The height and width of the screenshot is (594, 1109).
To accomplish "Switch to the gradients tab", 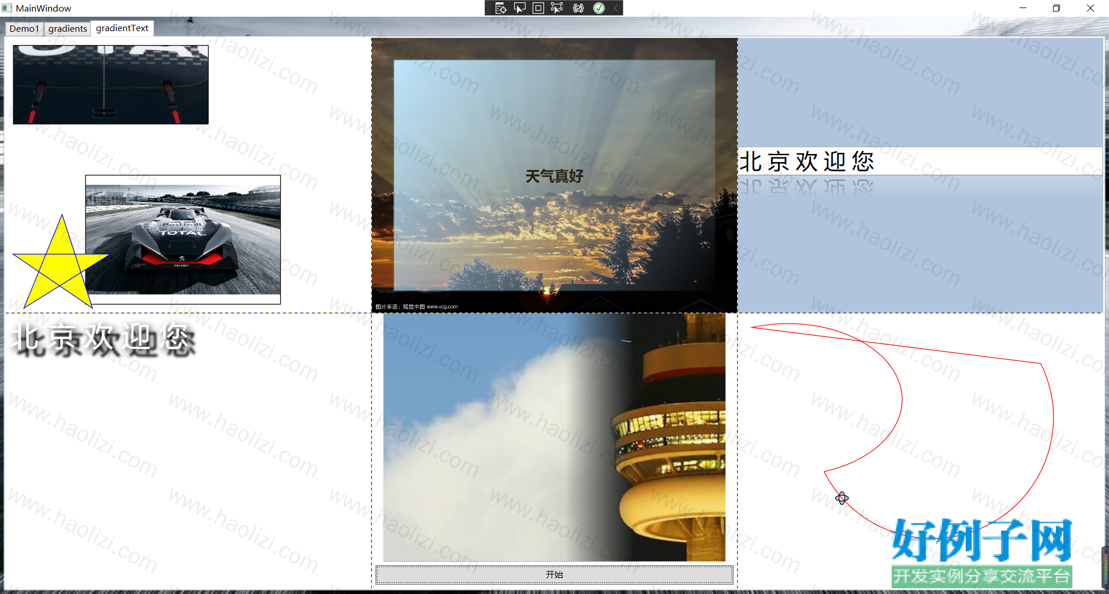I will click(x=68, y=29).
